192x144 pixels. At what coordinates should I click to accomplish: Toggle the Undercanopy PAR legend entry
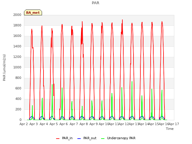[118, 138]
